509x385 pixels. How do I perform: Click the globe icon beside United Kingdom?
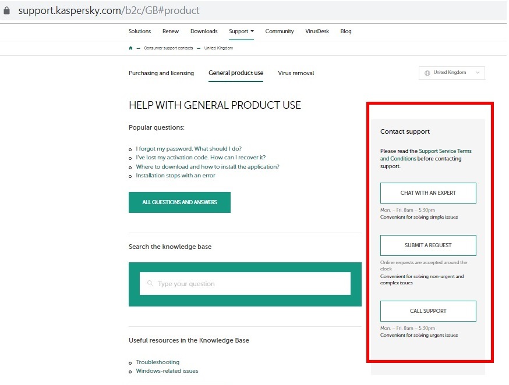coord(427,73)
